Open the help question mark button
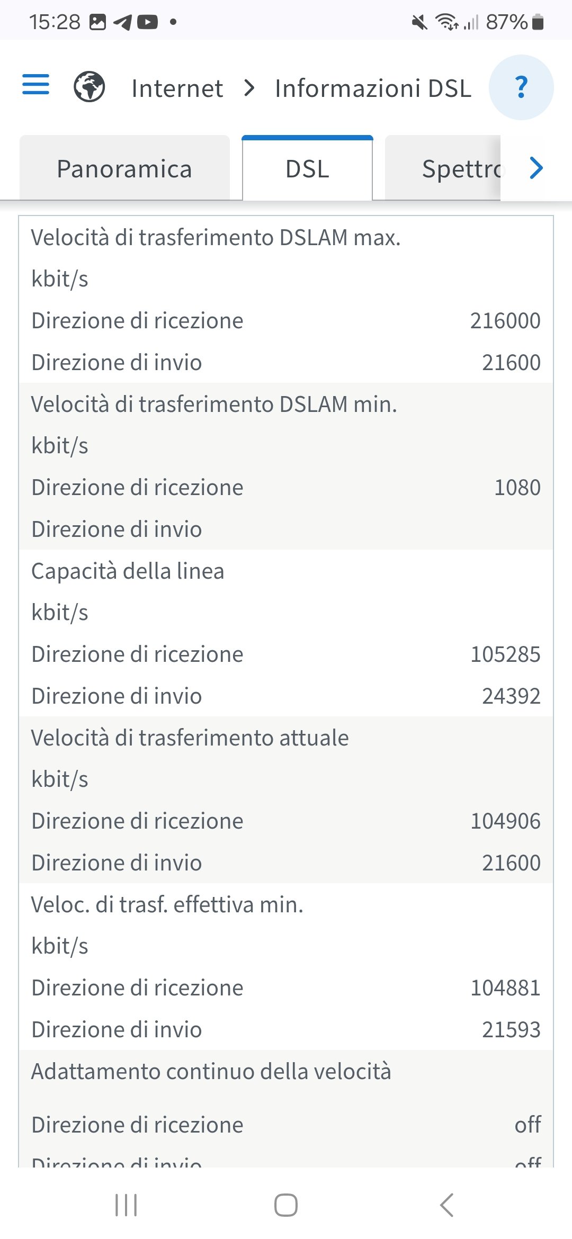572x1239 pixels. click(x=521, y=87)
